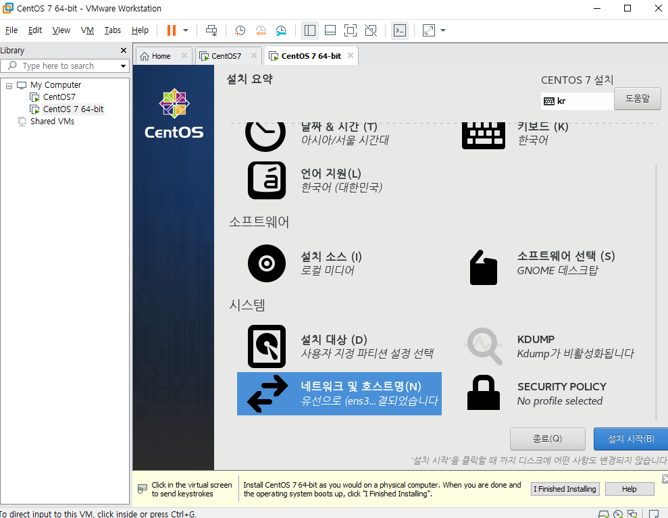Click the 종료(Q) quit button
This screenshot has width=668, height=518.
548,439
